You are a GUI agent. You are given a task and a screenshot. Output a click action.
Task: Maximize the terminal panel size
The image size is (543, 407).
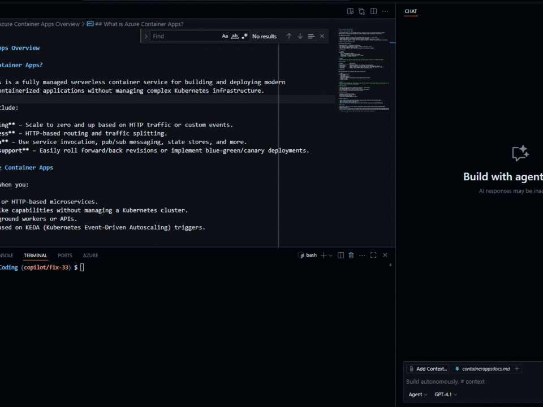[373, 255]
